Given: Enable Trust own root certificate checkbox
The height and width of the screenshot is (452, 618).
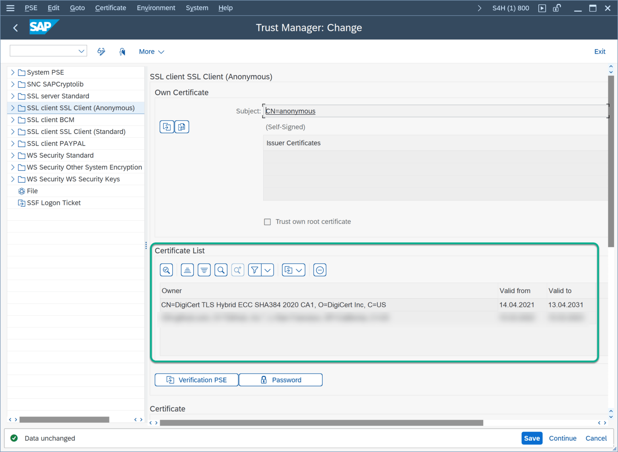Looking at the screenshot, I should (x=267, y=222).
